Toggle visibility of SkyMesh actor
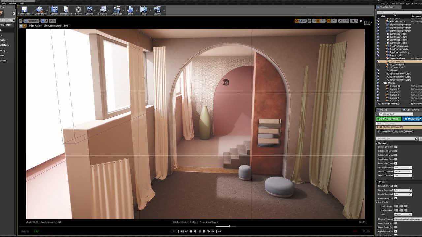 (378, 71)
